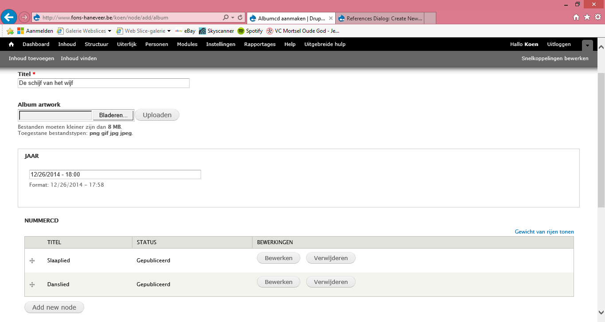Click the browser Back arrow button
Screen dimensions: 605x322
9,17
